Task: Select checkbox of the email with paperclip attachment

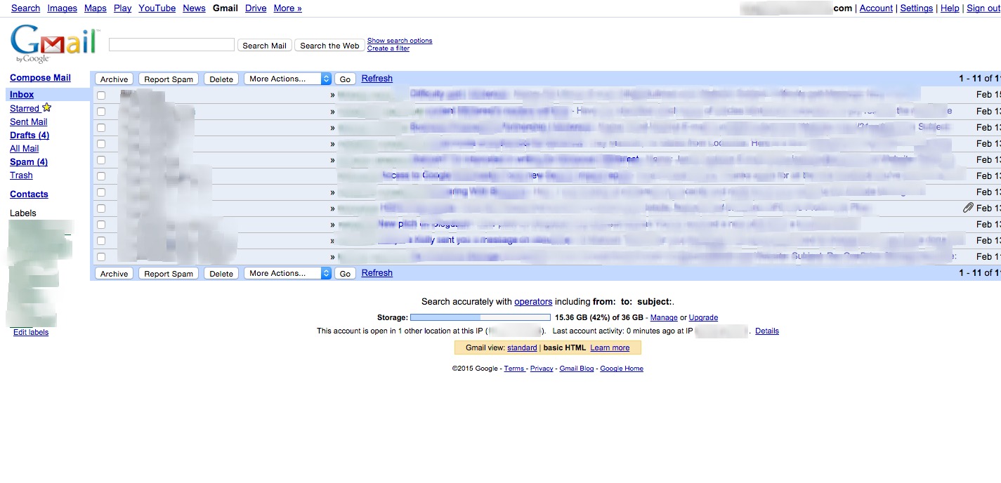Action: [101, 208]
